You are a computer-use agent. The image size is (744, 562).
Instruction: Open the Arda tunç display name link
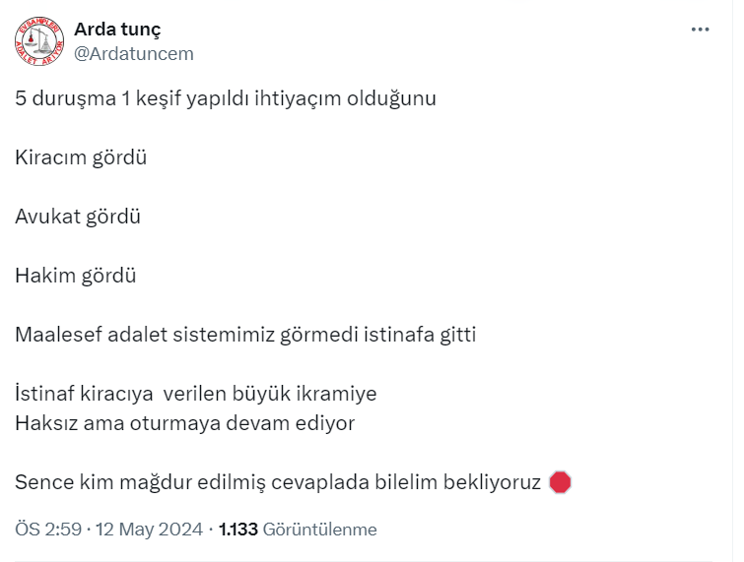[117, 29]
